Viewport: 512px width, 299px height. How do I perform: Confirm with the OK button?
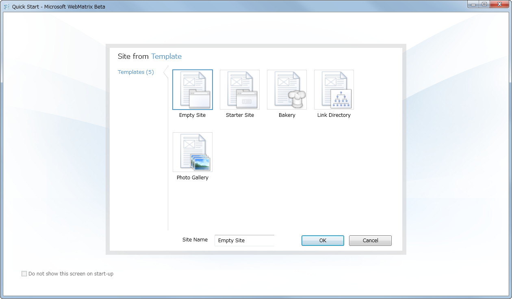coord(323,241)
